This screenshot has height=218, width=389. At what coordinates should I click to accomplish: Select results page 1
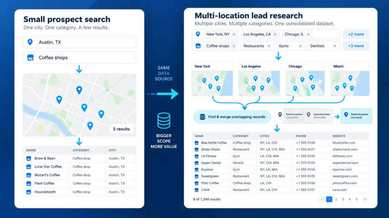(x=329, y=199)
